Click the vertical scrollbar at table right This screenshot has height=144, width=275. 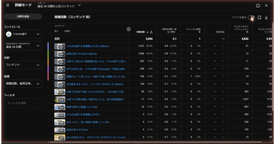273,67
